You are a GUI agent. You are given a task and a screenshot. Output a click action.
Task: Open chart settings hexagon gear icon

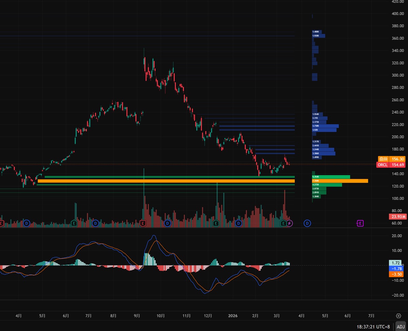(399, 316)
